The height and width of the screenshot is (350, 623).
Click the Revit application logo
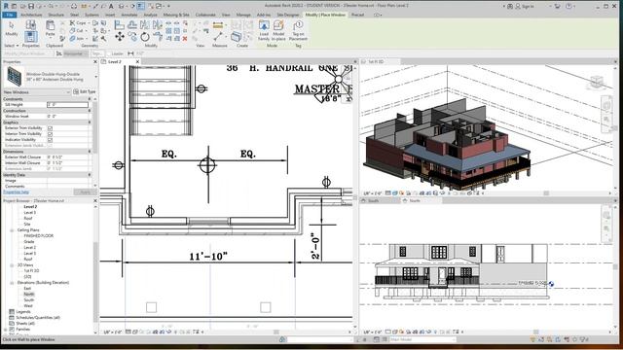6,6
